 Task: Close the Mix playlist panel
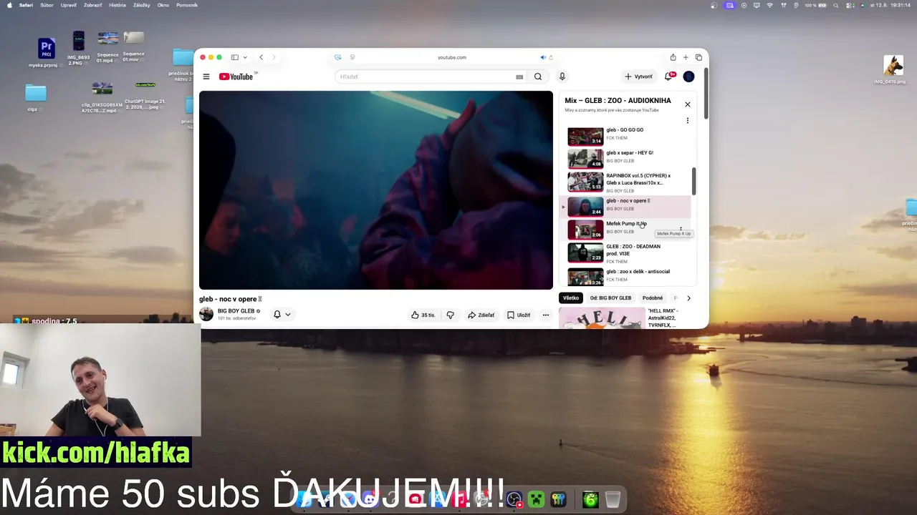click(688, 104)
